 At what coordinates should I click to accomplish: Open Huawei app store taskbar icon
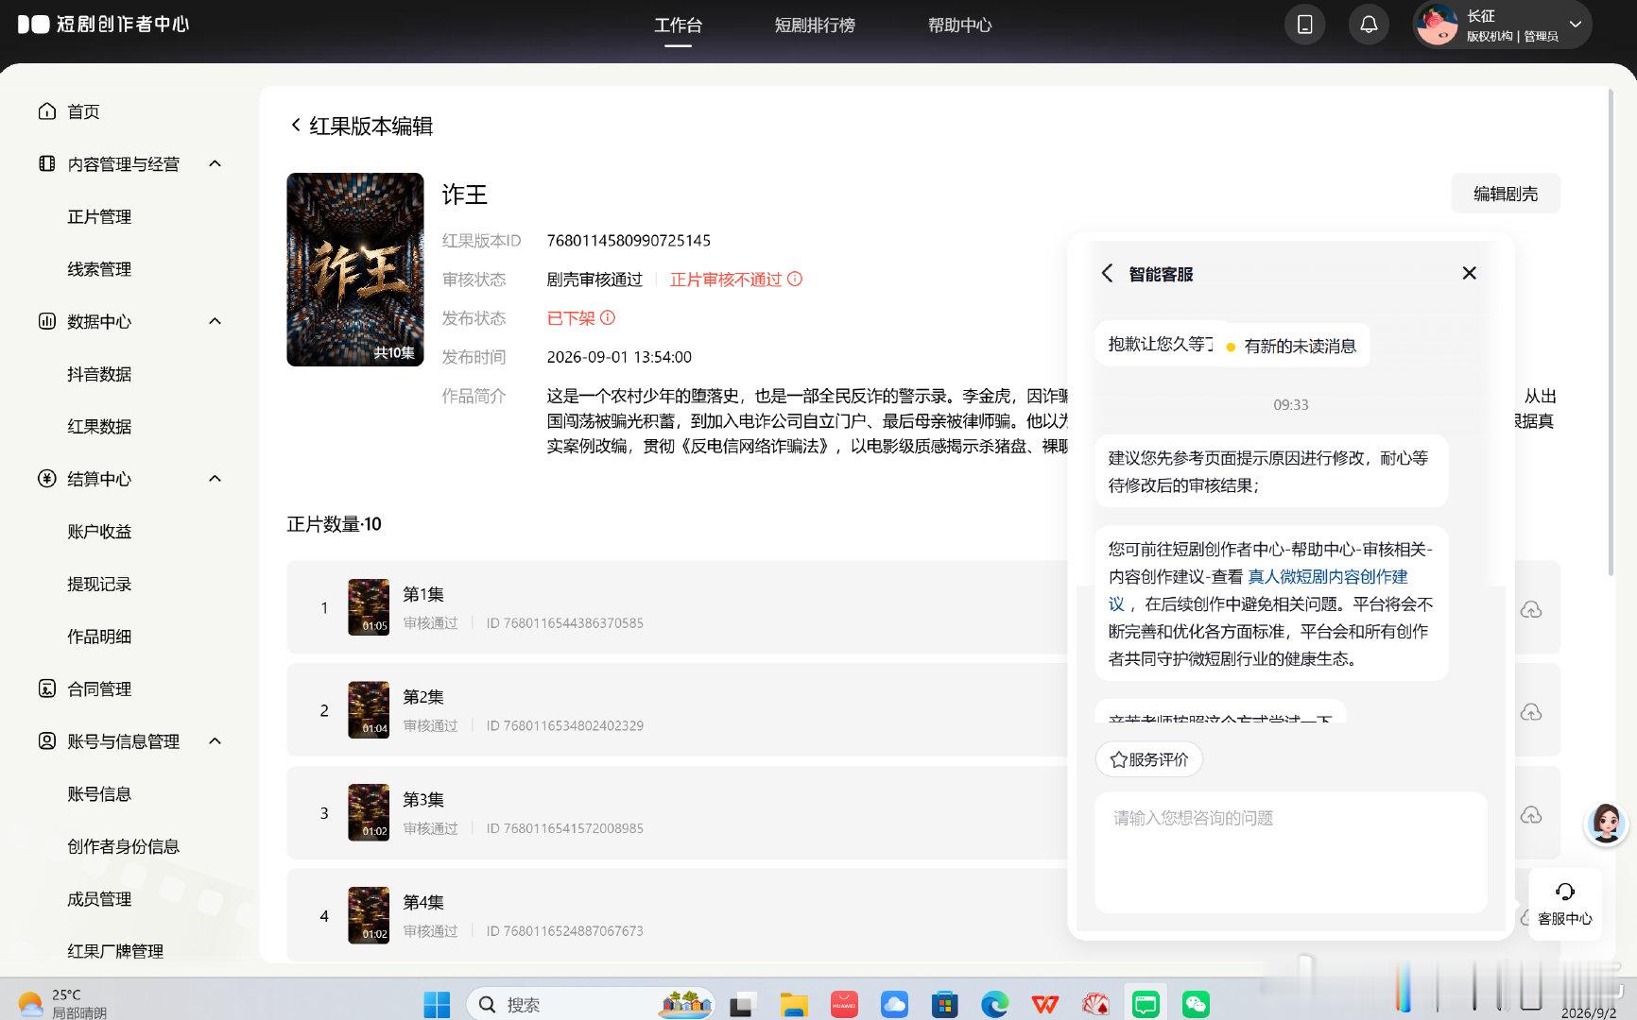point(844,1004)
